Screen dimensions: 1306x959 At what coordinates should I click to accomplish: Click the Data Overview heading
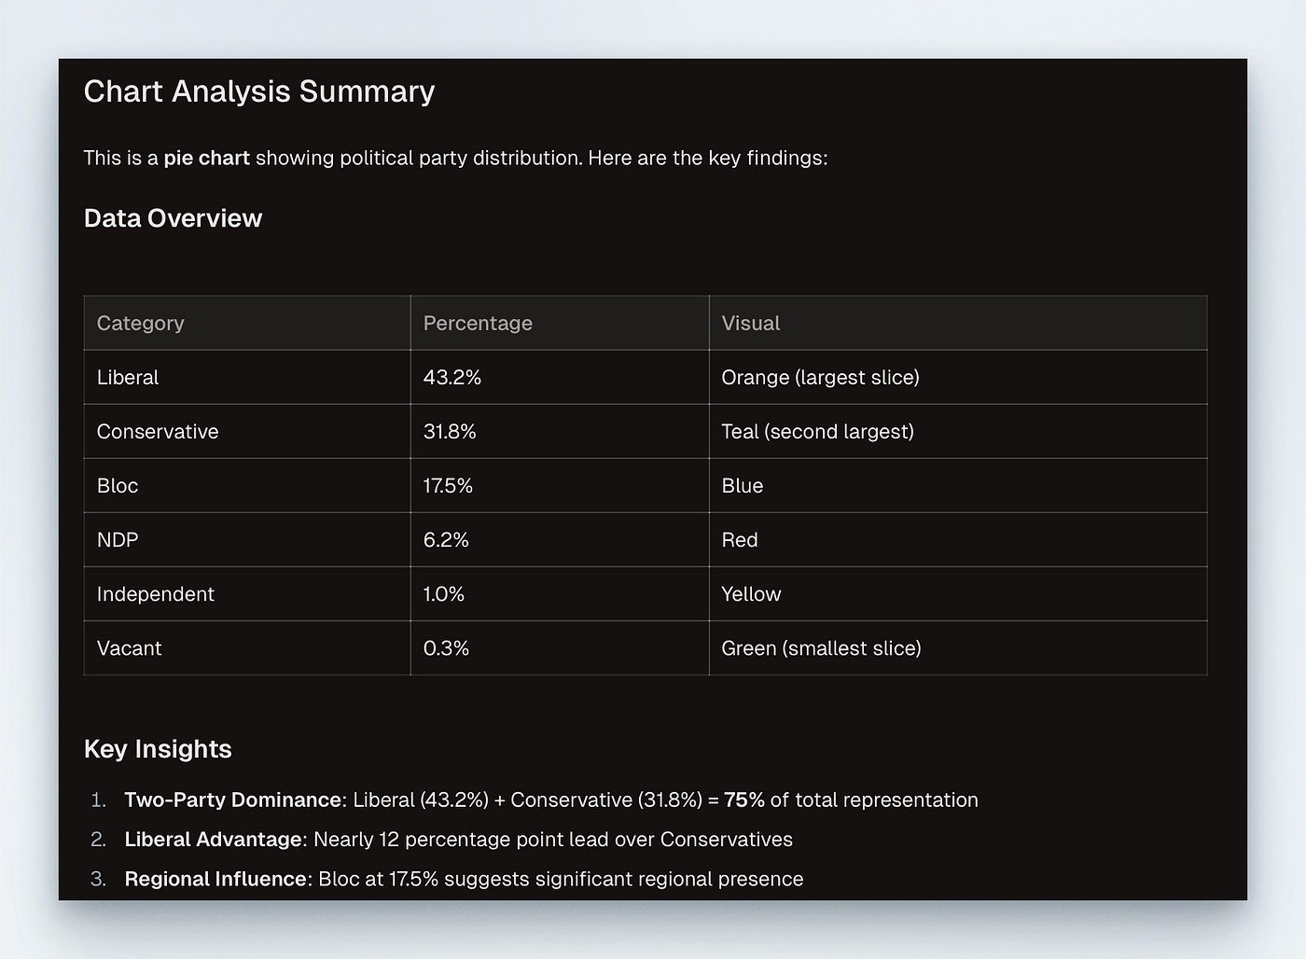(173, 218)
